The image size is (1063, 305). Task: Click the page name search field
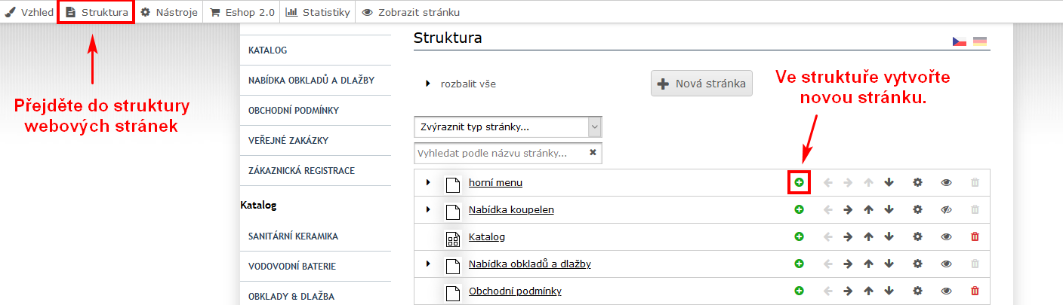point(501,153)
